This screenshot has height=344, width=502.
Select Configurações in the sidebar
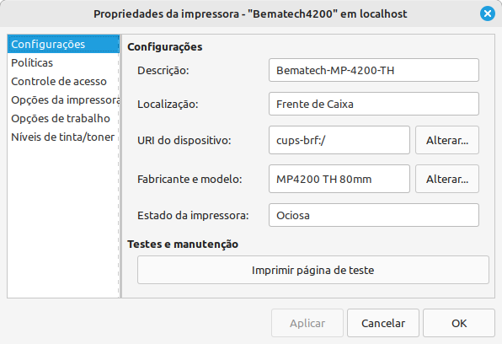coord(63,44)
